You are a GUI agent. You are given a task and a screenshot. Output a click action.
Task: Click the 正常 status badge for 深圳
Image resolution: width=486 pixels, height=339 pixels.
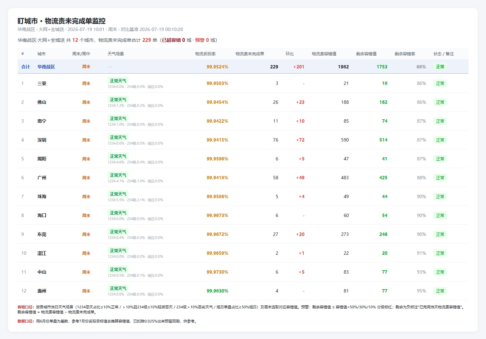(x=440, y=140)
